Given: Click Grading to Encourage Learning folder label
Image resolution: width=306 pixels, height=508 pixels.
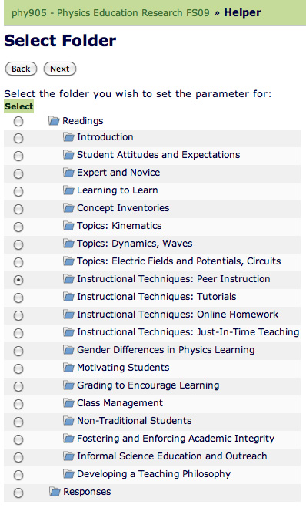Looking at the screenshot, I should point(148,385).
